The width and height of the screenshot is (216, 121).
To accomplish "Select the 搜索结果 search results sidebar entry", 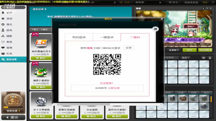I will click(13, 59).
